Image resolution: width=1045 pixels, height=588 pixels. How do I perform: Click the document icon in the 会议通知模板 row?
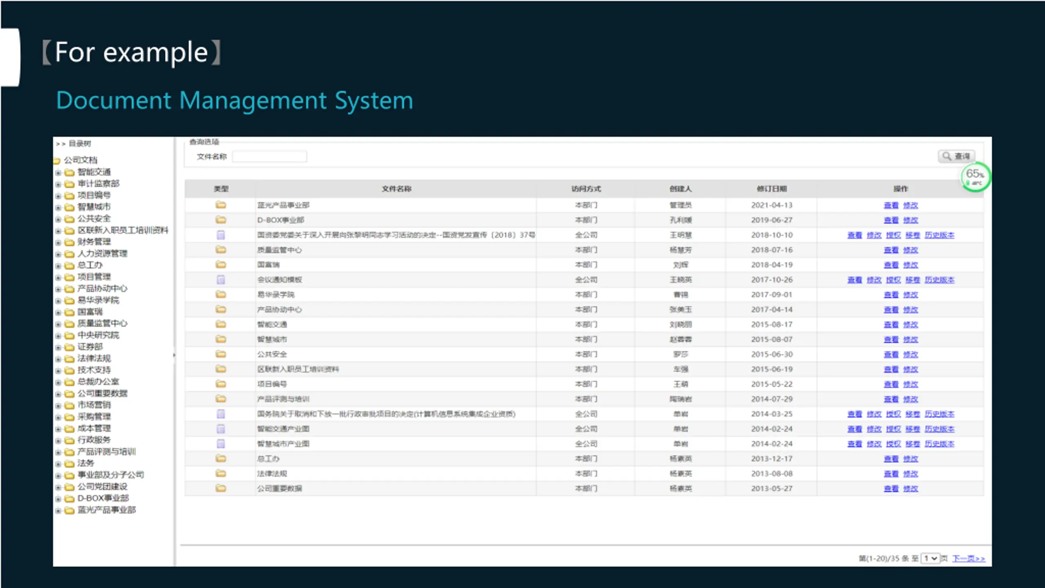point(221,280)
